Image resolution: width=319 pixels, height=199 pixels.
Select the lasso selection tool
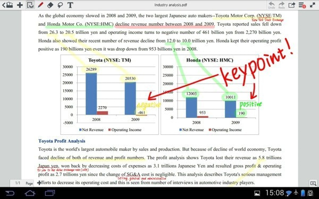click(x=60, y=5)
